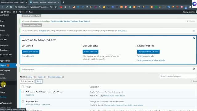Deactivate the Advanced Ads plugin
Screen dimensions: 197x111
click(x=46, y=105)
